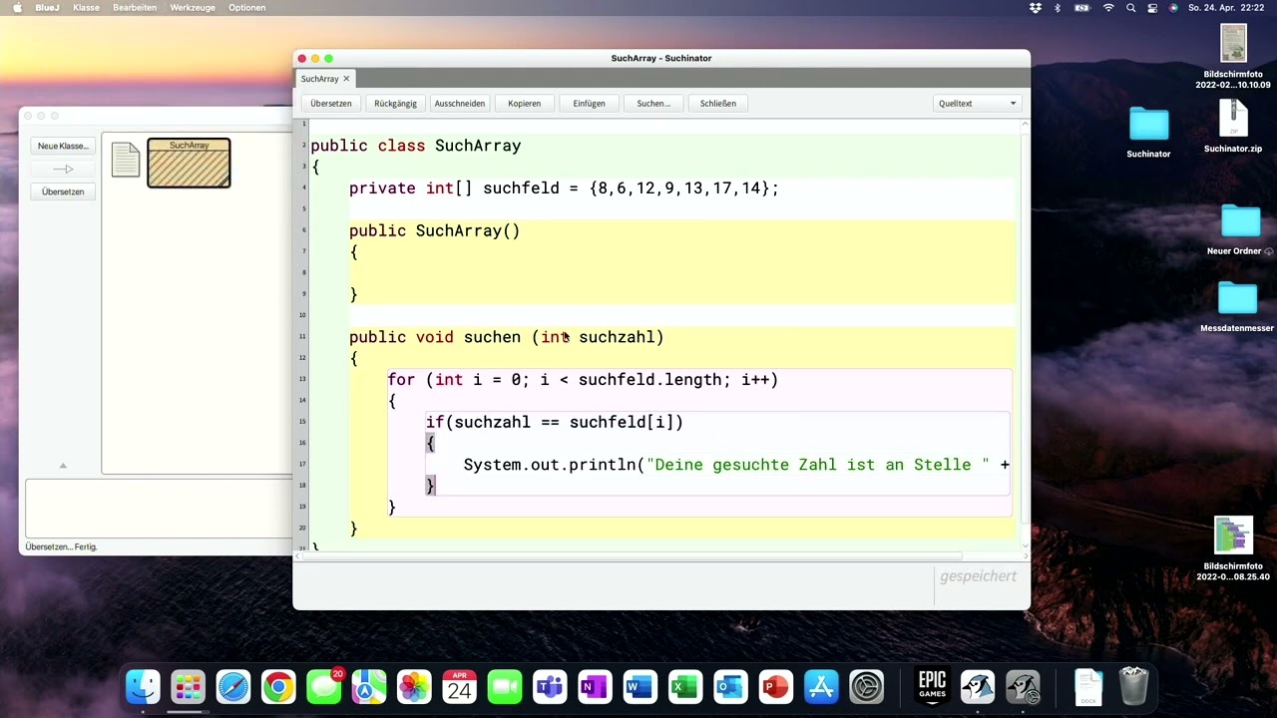Click the Kopieren button
Viewport: 1277px width, 718px height.
point(524,103)
